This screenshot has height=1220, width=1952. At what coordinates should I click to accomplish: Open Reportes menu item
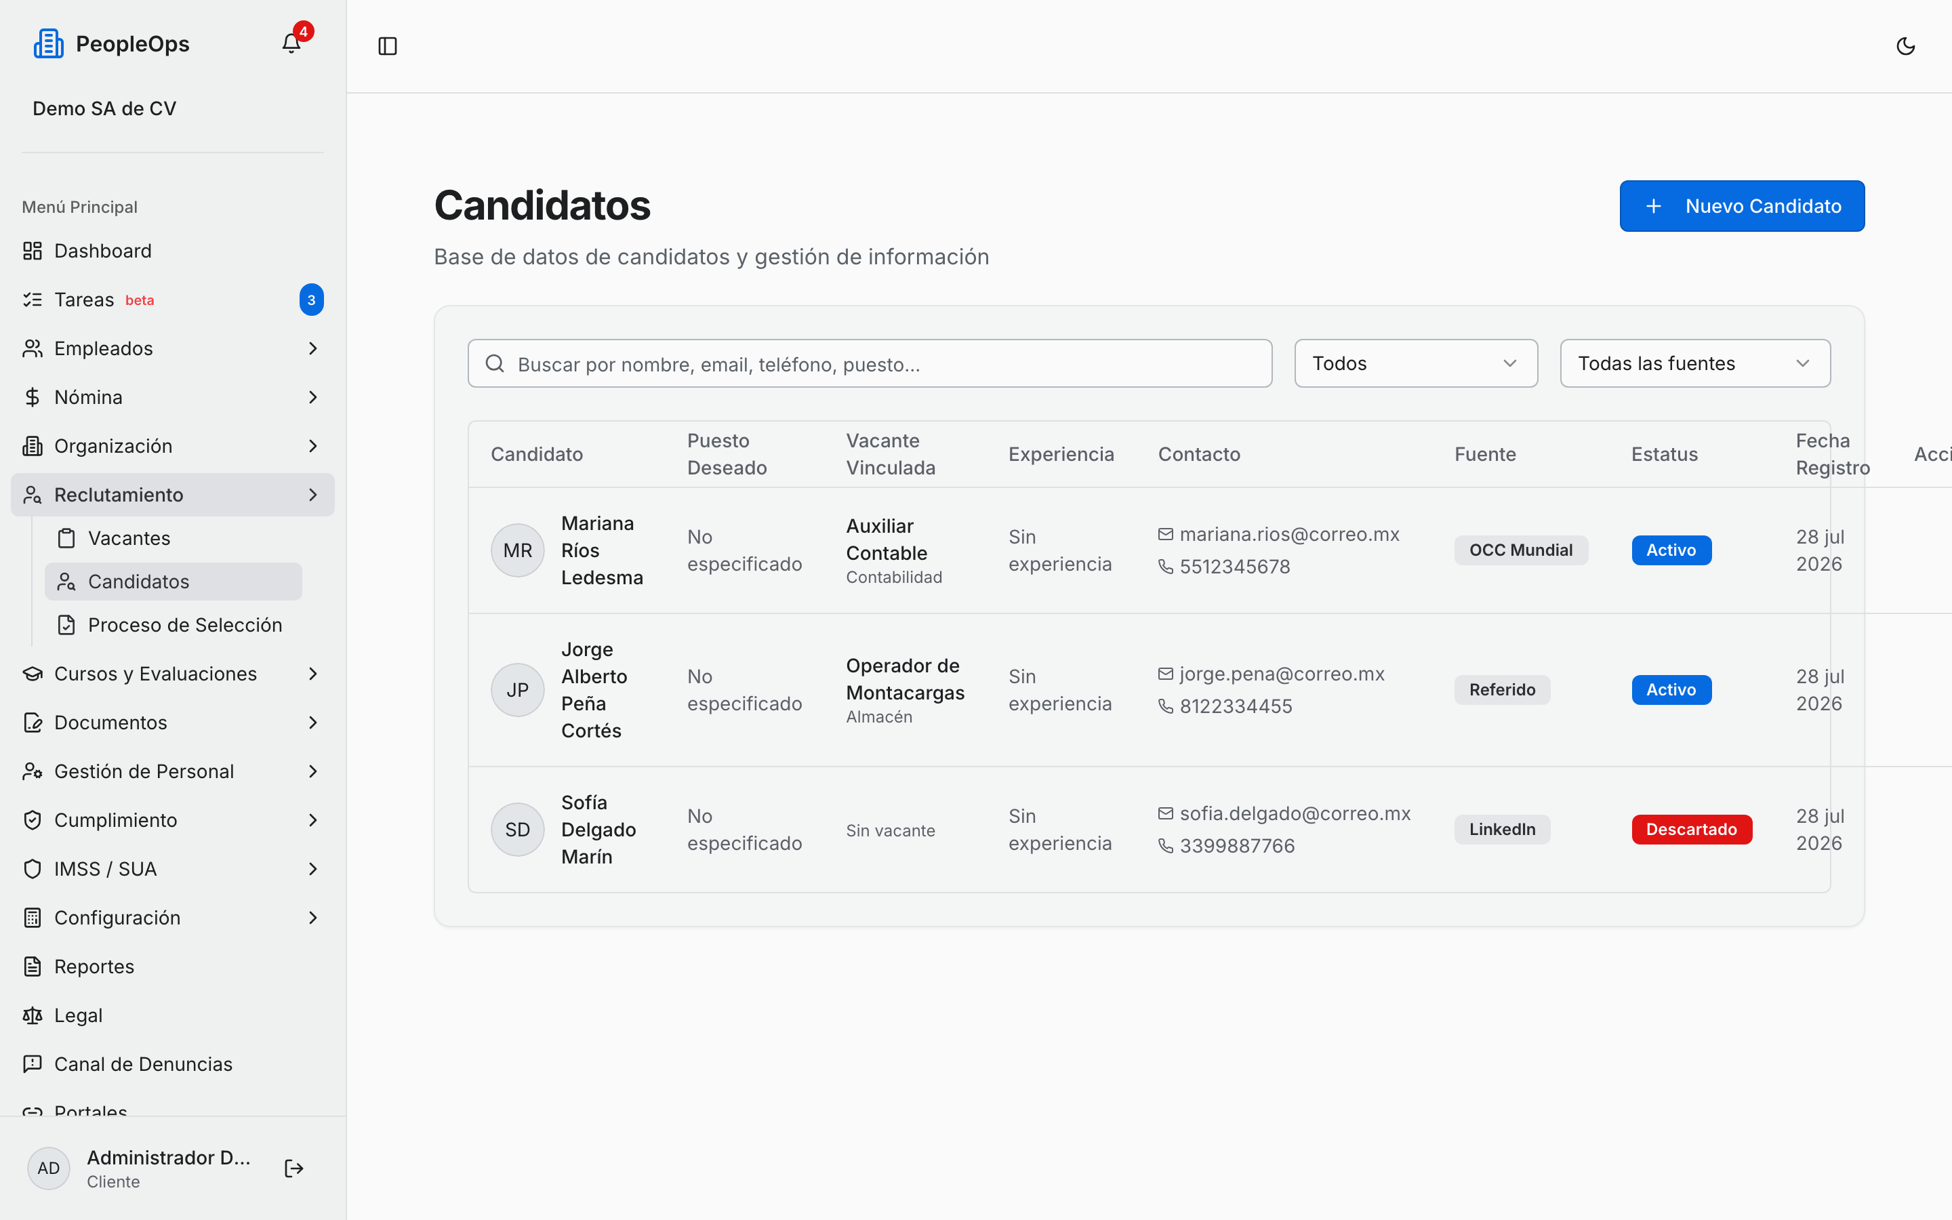[x=173, y=967]
